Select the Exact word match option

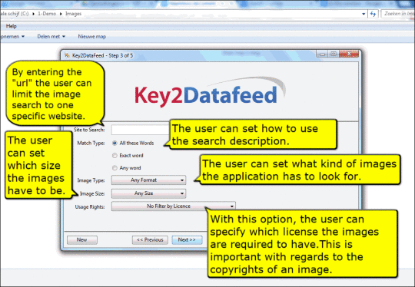(x=115, y=155)
